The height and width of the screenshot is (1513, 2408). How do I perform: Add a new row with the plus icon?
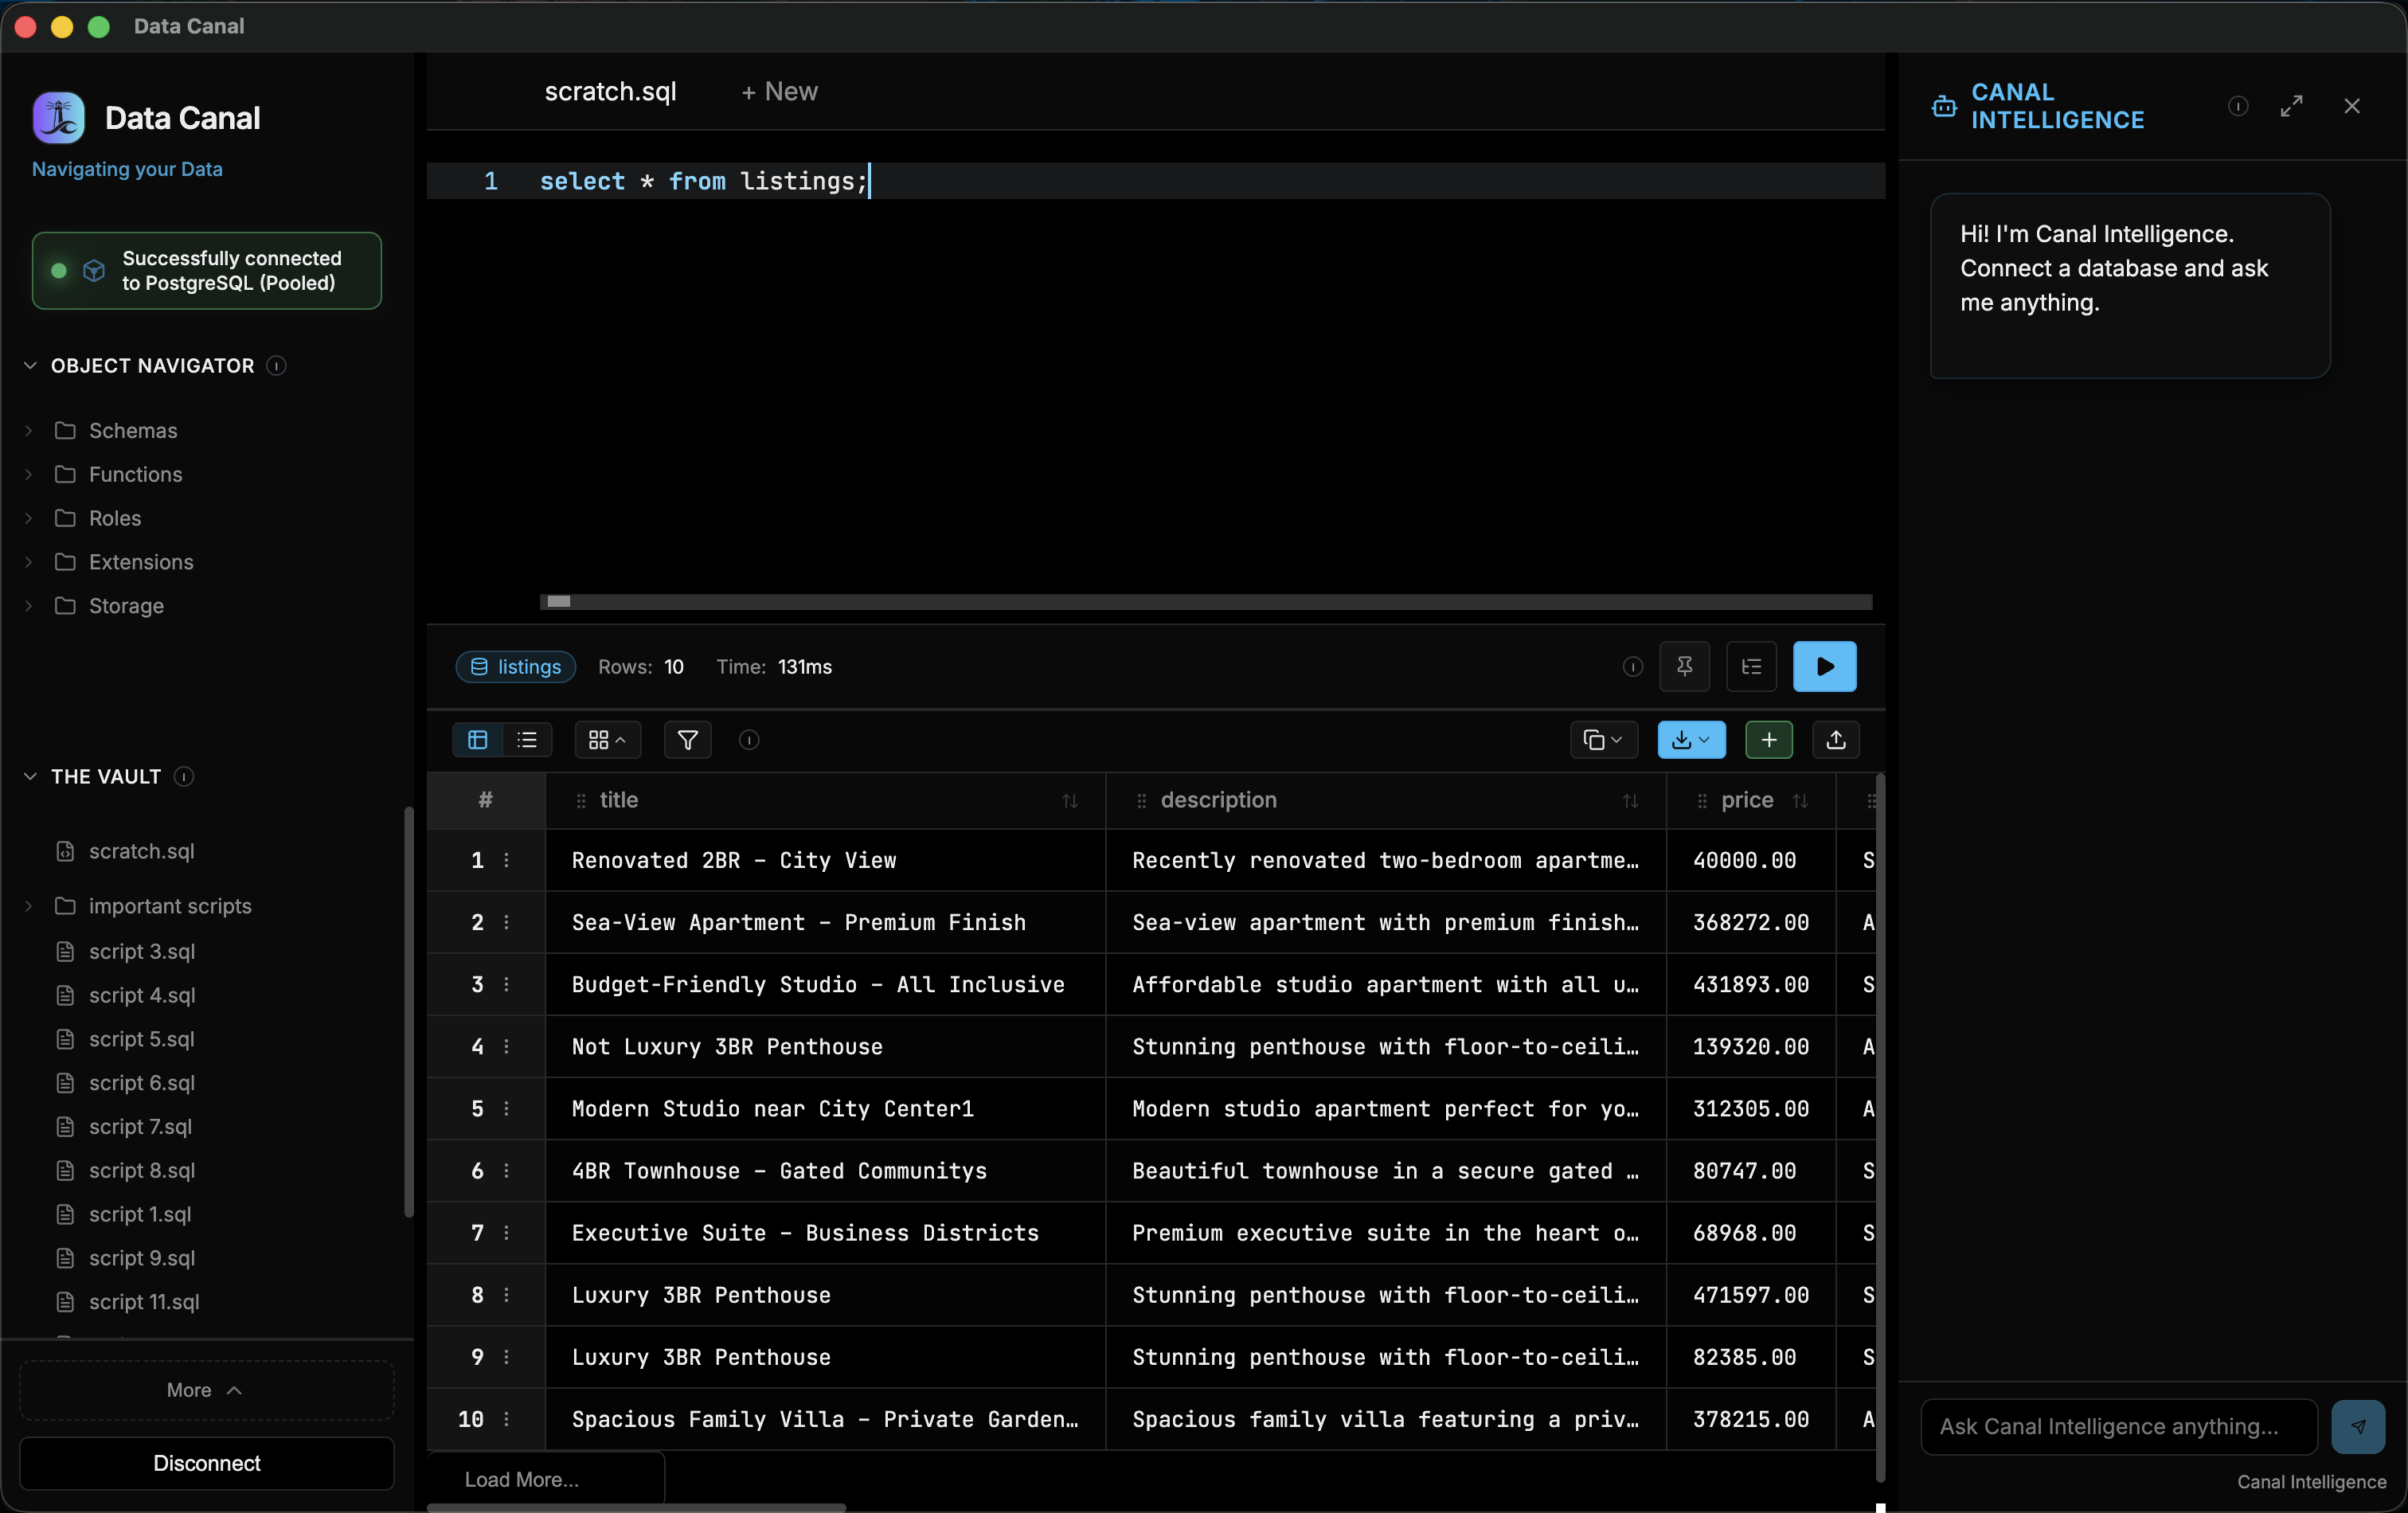pos(1768,740)
